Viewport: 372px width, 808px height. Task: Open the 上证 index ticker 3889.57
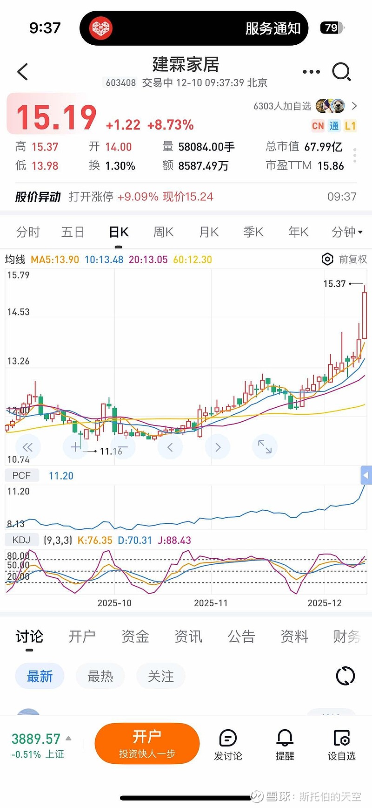37,746
